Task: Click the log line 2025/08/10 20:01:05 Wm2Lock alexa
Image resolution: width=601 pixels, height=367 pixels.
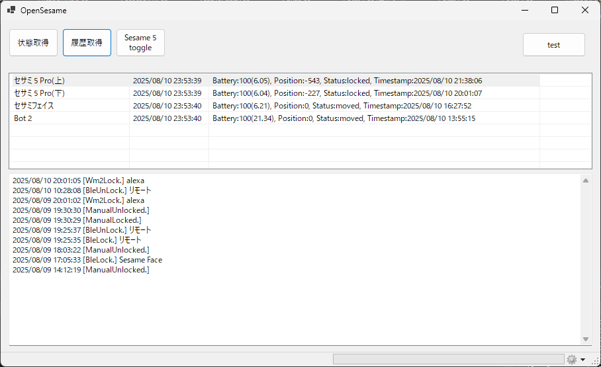Action: [79, 181]
